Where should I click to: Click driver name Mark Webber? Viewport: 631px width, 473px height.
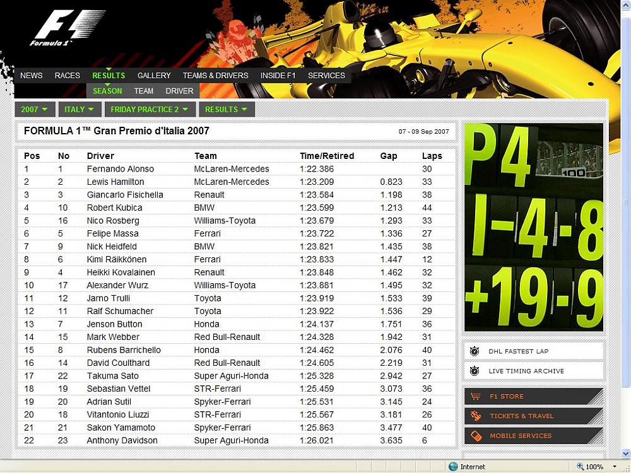click(113, 337)
